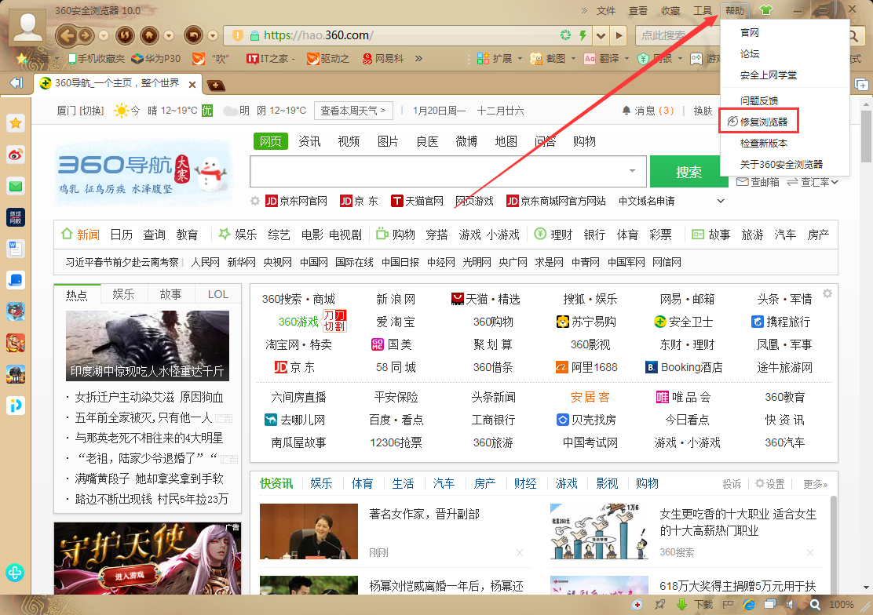Click the 100% zoom level control
Screen dimensions: 873x615
click(x=840, y=605)
